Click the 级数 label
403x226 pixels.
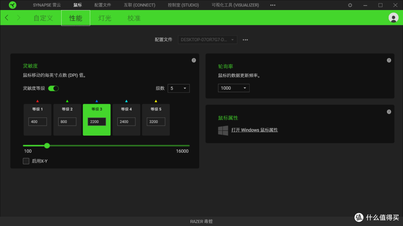click(x=160, y=88)
